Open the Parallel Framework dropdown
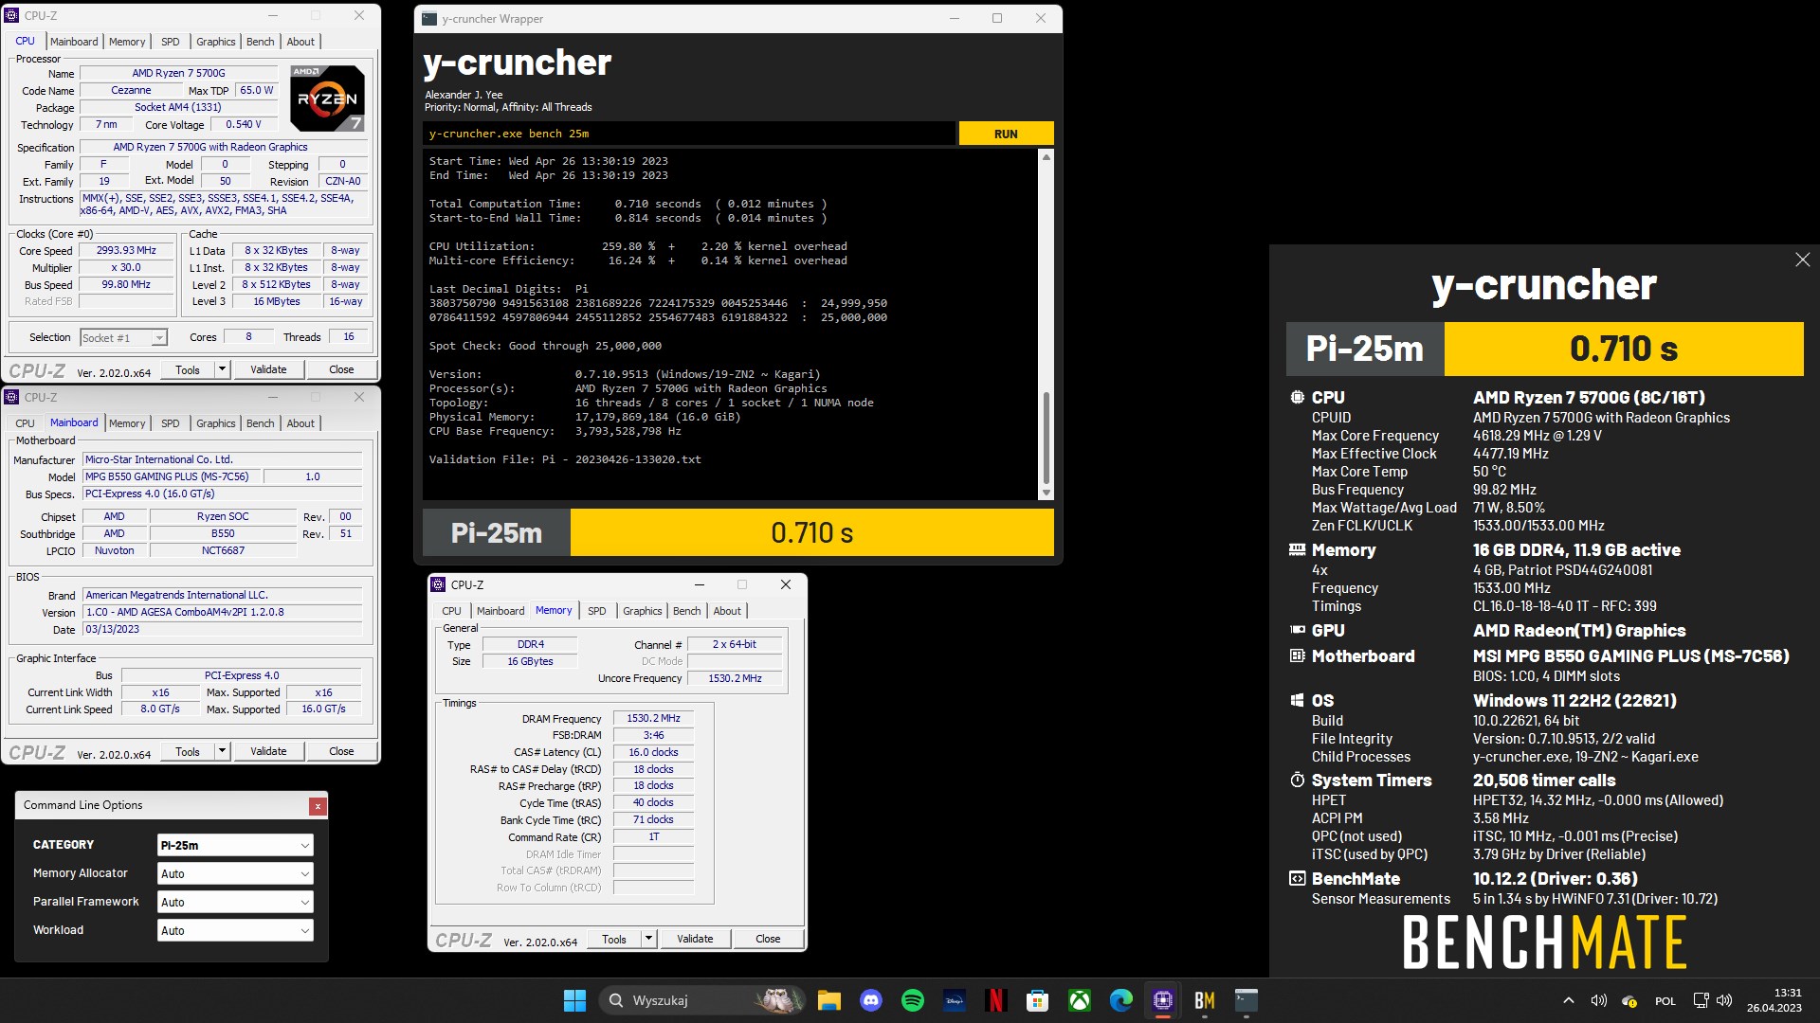1820x1023 pixels. point(235,902)
